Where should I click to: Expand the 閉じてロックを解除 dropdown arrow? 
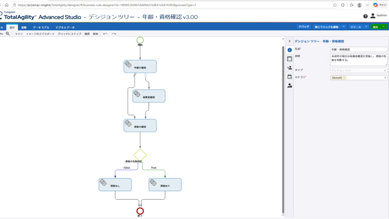[x=344, y=26]
